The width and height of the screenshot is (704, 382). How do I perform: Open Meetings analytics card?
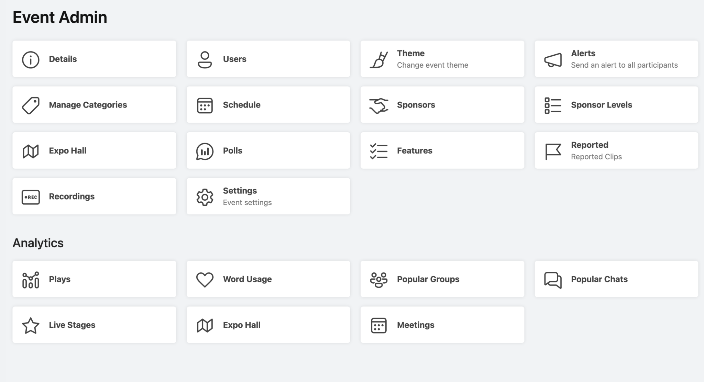point(442,325)
